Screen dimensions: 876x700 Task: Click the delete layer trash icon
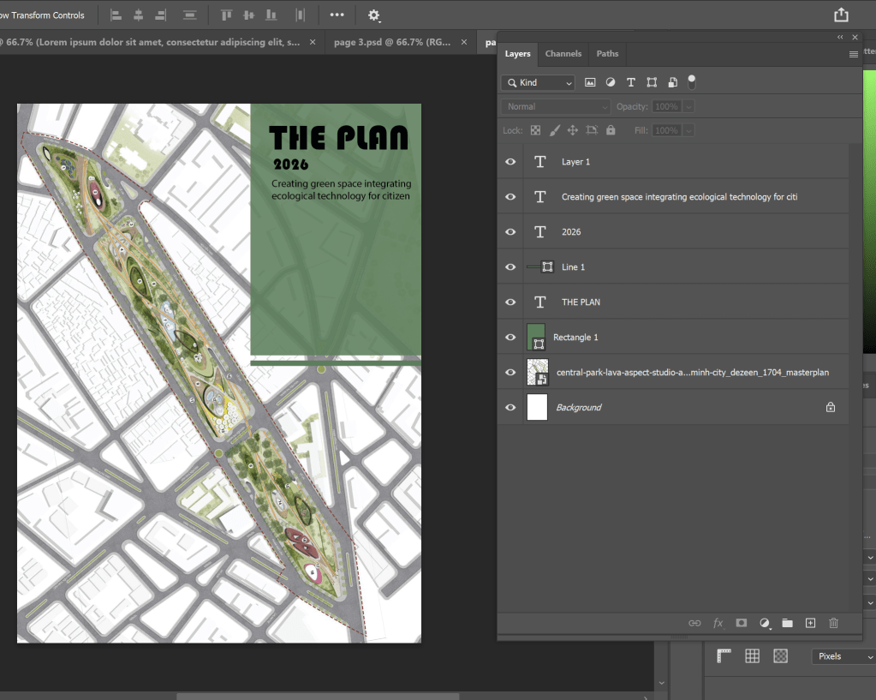click(x=833, y=623)
